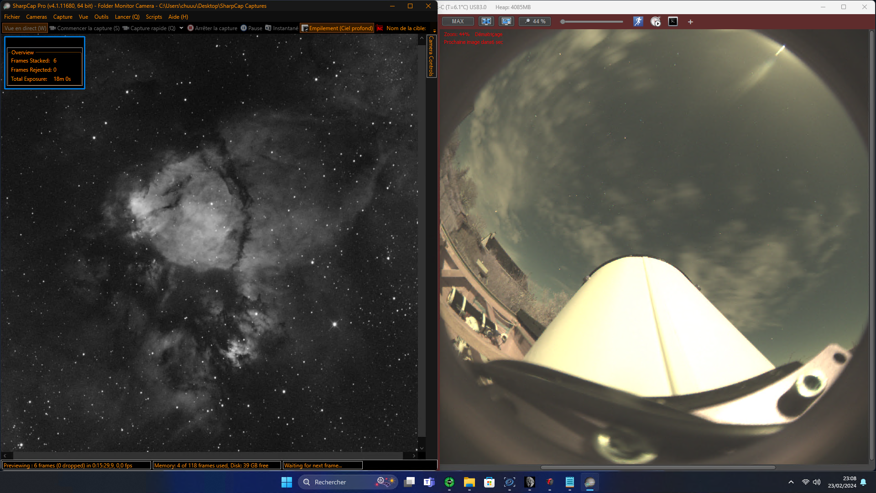Click Commencer la capture (S)
The image size is (876, 493).
(x=84, y=28)
